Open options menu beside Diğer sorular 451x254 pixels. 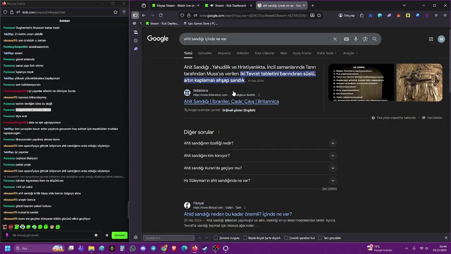(x=219, y=132)
